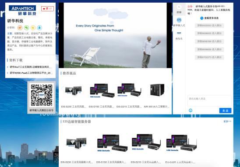
Task: Open the 研华AIoT工业互联网 download link
Action: point(31,67)
